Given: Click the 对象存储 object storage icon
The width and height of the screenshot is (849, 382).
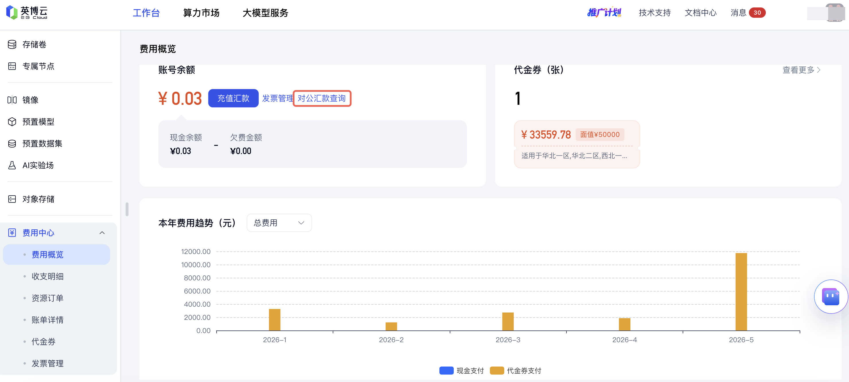Looking at the screenshot, I should [12, 199].
